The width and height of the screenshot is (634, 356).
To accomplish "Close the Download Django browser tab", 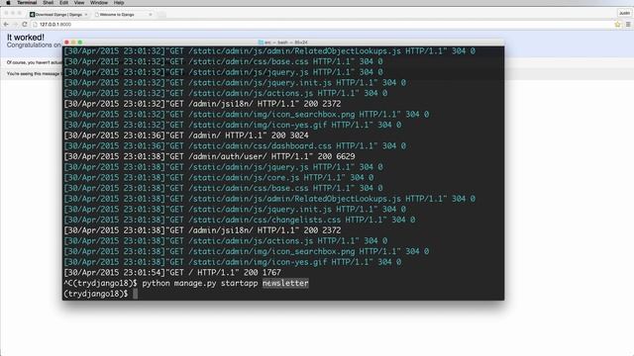I will coord(86,15).
